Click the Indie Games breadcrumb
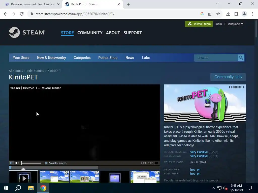 tap(35, 71)
